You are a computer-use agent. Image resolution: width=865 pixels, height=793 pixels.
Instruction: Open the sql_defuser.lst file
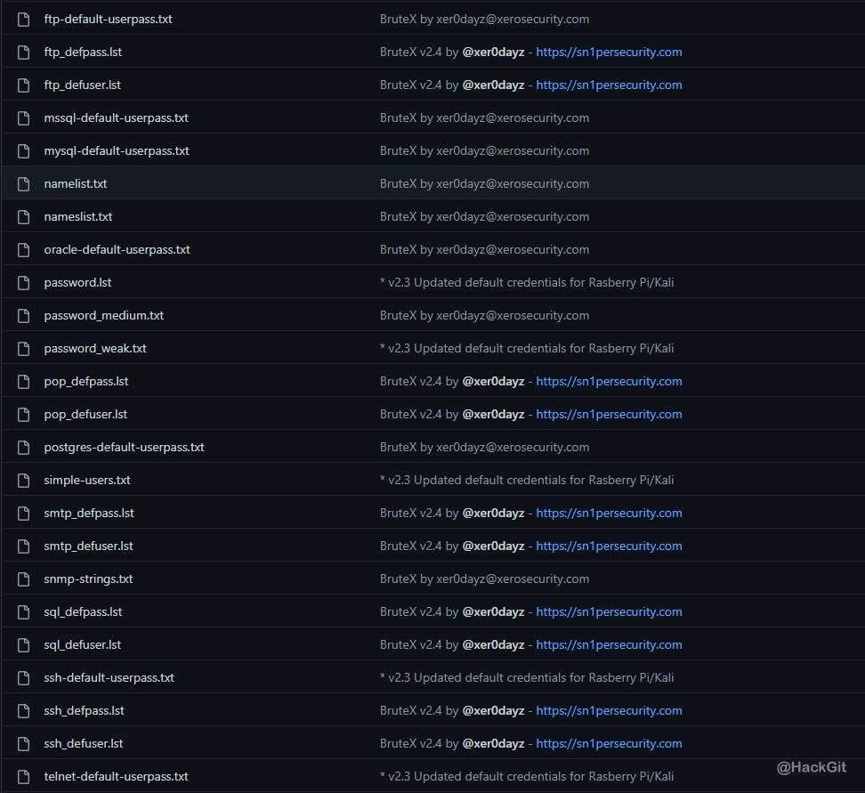(x=82, y=644)
